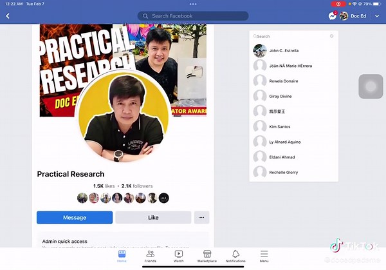
Task: Go to Home tab
Action: tap(122, 256)
